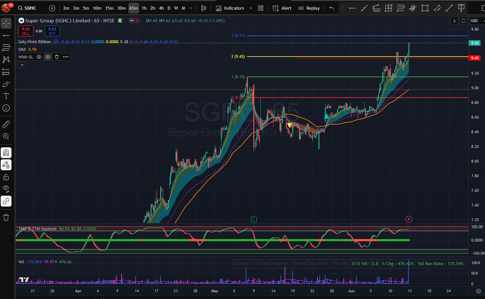Switch to the W weekly timeframe
The height and width of the screenshot is (299, 485).
[176, 8]
